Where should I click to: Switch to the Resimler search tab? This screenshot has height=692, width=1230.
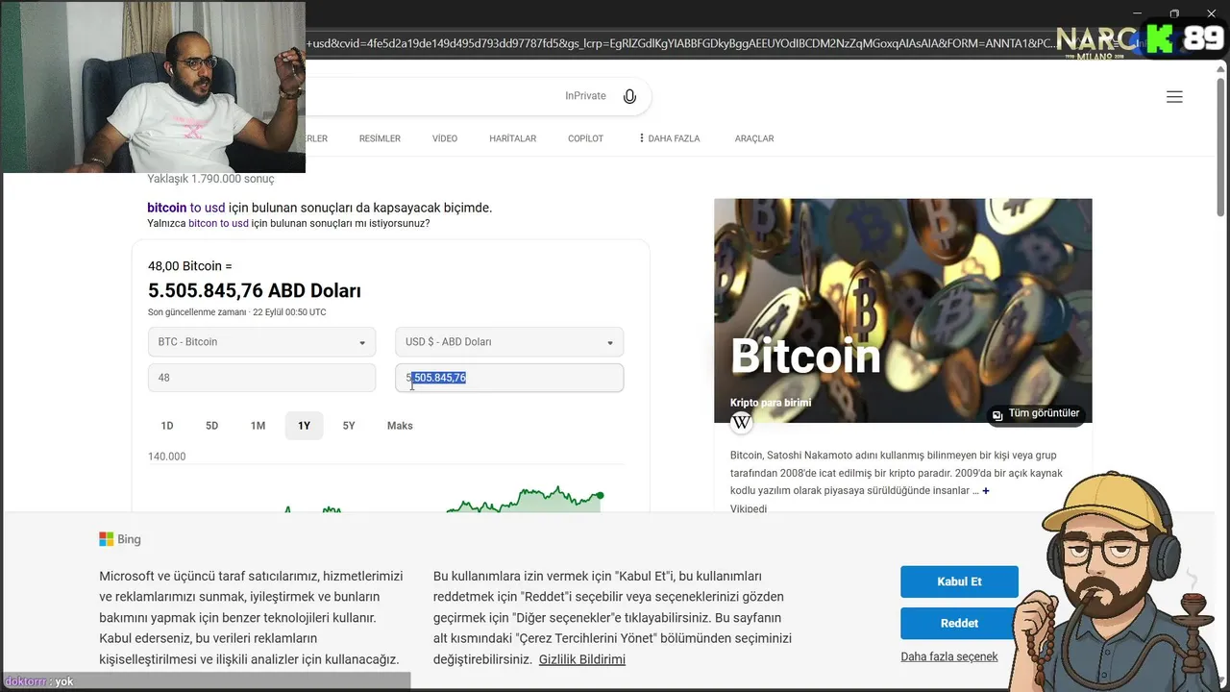380,138
